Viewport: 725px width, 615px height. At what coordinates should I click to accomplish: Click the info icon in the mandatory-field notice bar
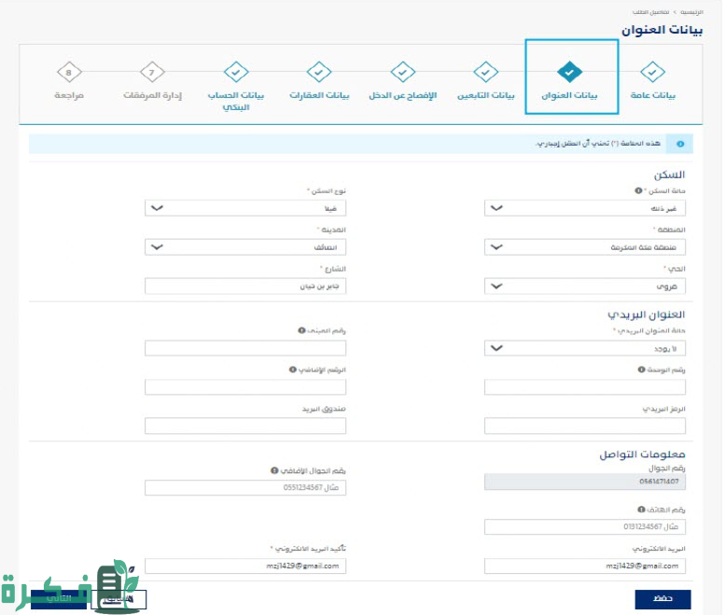tap(680, 144)
